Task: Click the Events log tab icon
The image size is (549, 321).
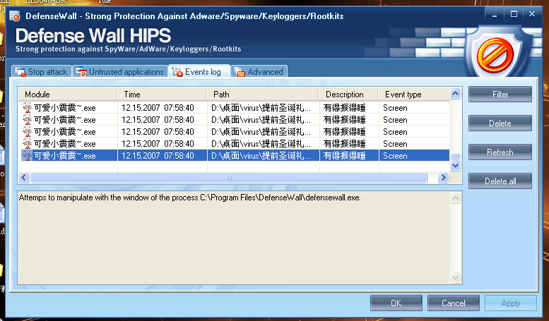Action: click(x=177, y=72)
